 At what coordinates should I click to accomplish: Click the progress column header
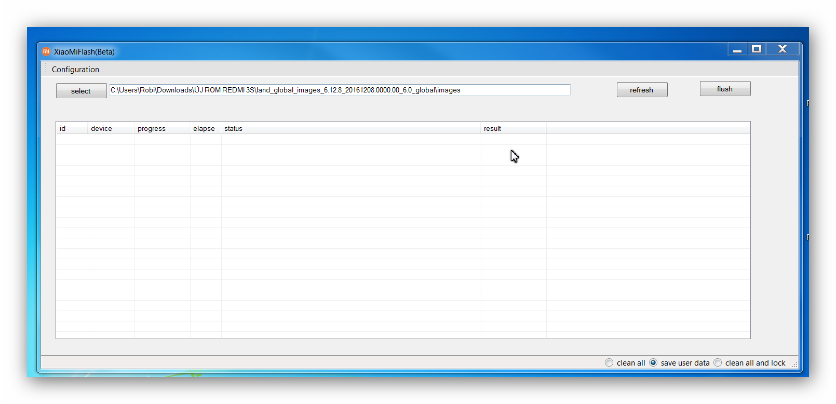(x=163, y=128)
